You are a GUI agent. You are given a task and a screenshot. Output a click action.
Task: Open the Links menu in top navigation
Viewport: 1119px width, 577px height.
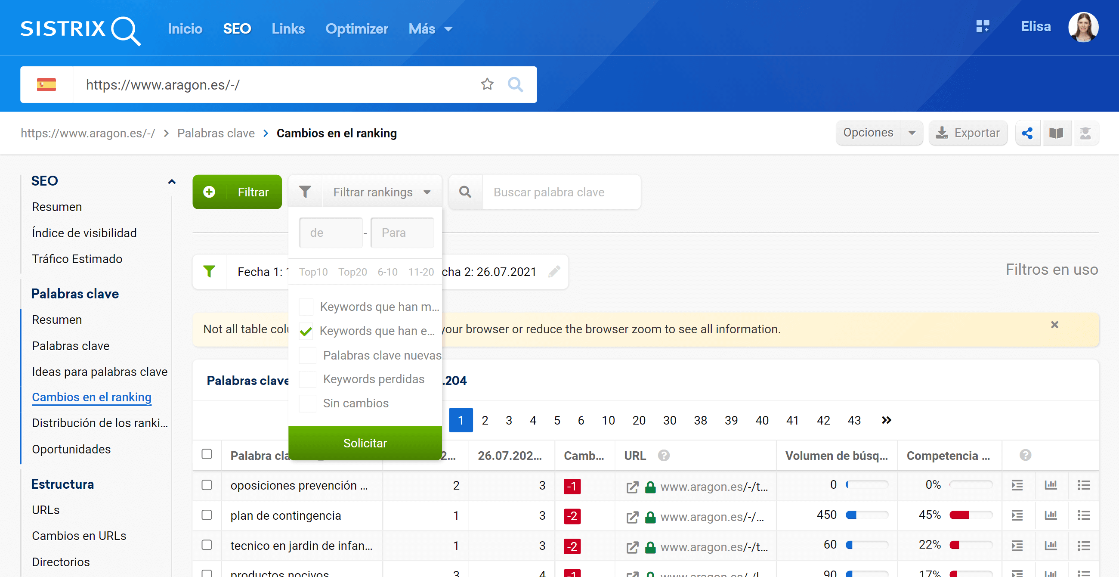pos(288,29)
